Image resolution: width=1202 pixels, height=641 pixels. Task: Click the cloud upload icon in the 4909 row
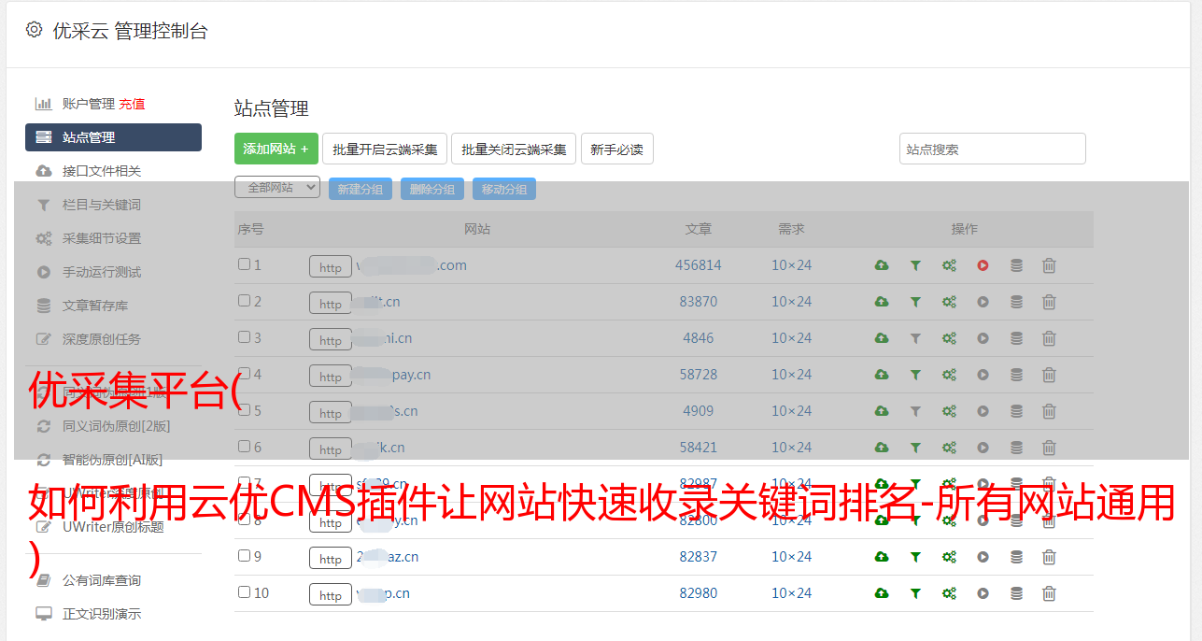(x=882, y=411)
